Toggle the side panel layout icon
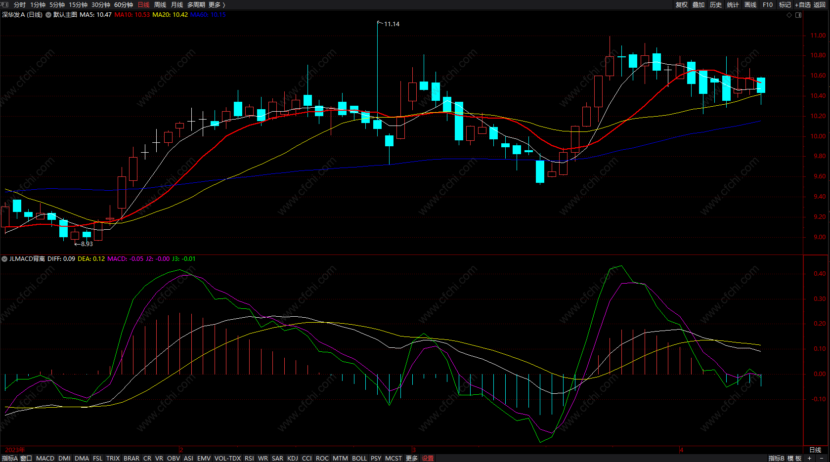 pyautogui.click(x=798, y=15)
